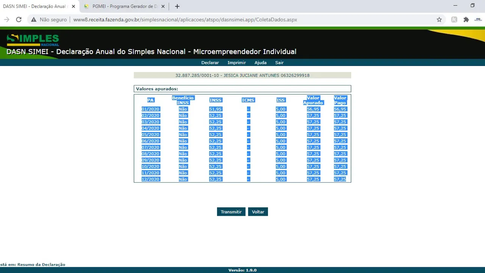Image resolution: width=485 pixels, height=273 pixels.
Task: Click the 03/2020 period cell
Action: tap(151, 122)
